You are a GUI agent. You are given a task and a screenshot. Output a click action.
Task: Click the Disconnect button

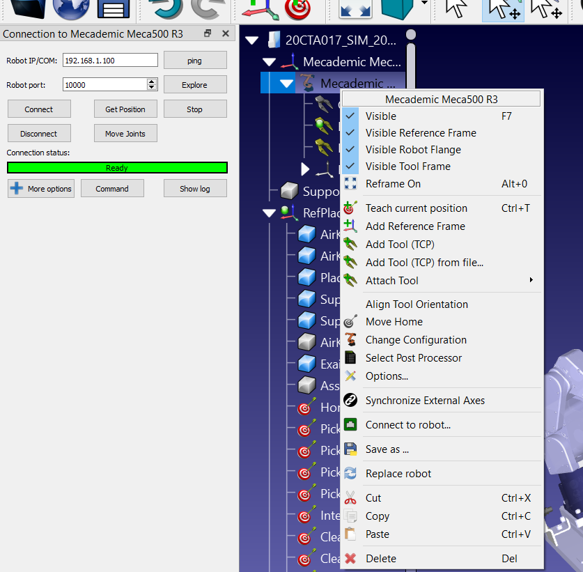[x=39, y=134]
